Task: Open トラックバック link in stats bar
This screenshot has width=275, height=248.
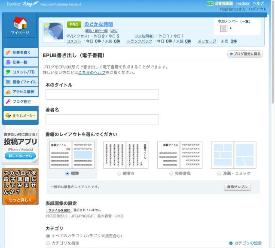Action: tap(139, 41)
